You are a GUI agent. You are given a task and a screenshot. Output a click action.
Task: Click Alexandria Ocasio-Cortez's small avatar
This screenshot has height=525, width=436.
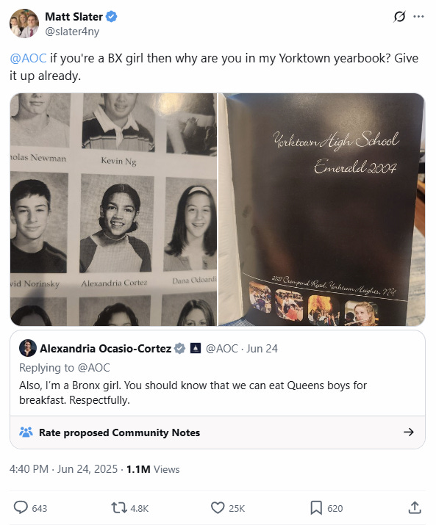pyautogui.click(x=28, y=348)
